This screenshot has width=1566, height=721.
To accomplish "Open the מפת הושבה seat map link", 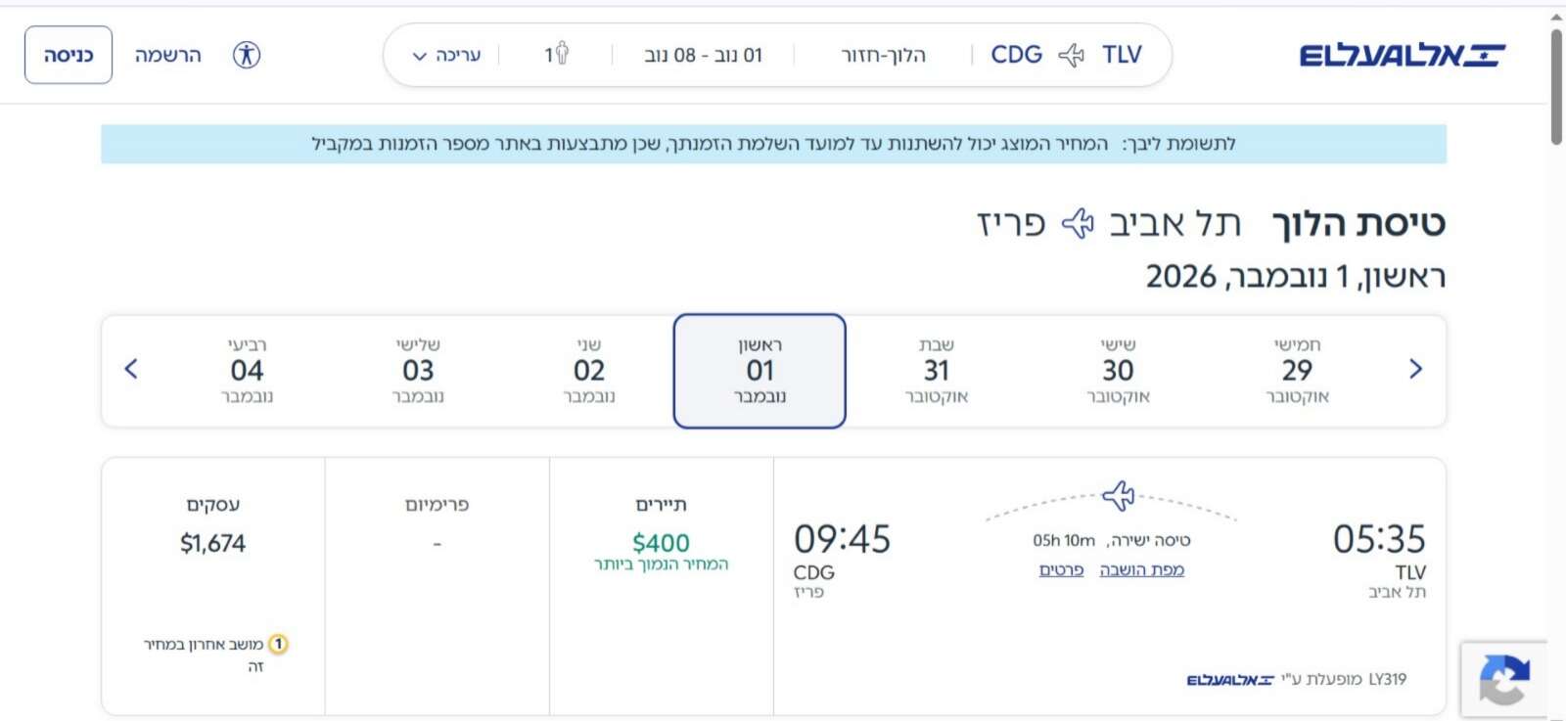I will pyautogui.click(x=1142, y=569).
